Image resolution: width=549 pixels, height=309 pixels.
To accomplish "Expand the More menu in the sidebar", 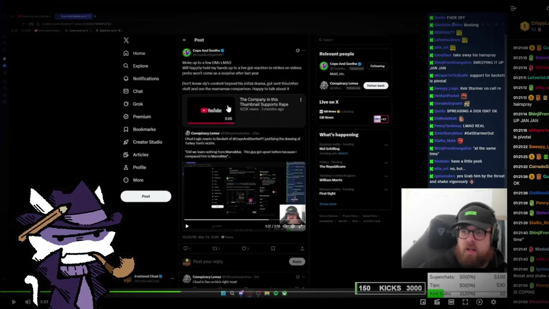I will pos(133,180).
